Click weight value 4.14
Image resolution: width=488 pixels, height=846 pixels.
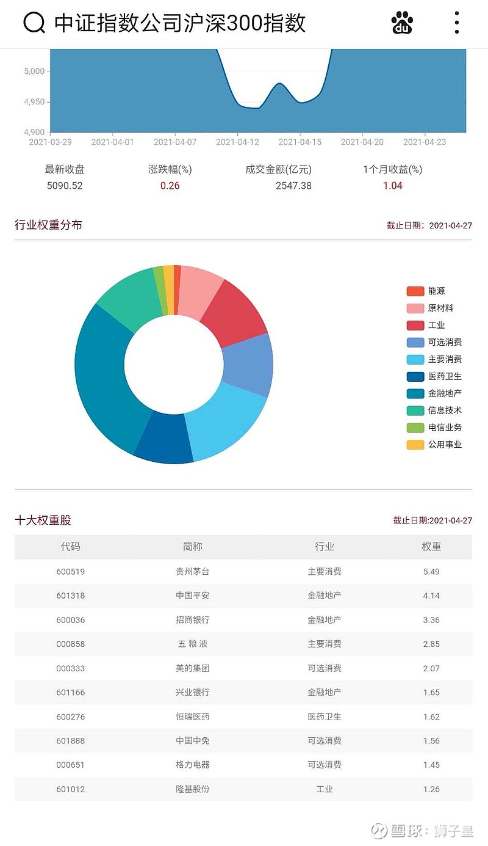431,596
